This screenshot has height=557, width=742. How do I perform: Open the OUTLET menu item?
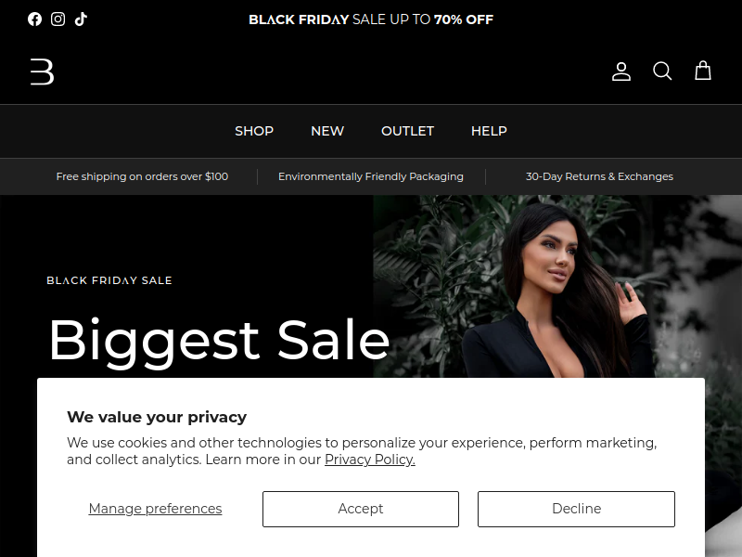point(407,131)
